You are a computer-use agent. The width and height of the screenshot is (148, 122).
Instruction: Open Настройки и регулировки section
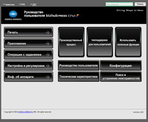28,65
